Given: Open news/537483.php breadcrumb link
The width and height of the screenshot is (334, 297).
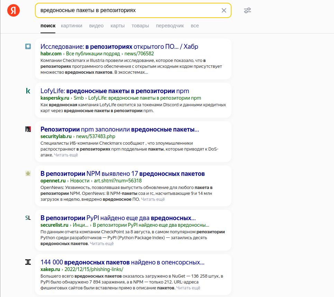Looking at the screenshot, I should tap(96, 136).
